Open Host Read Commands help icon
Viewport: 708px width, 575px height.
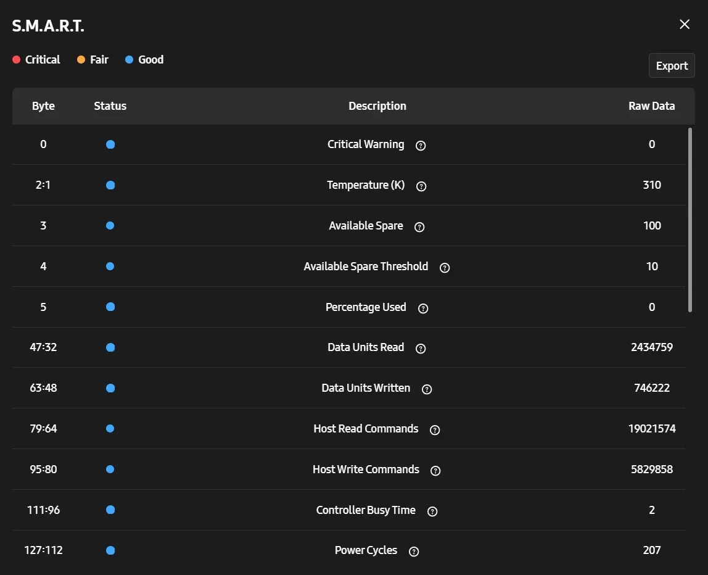434,429
